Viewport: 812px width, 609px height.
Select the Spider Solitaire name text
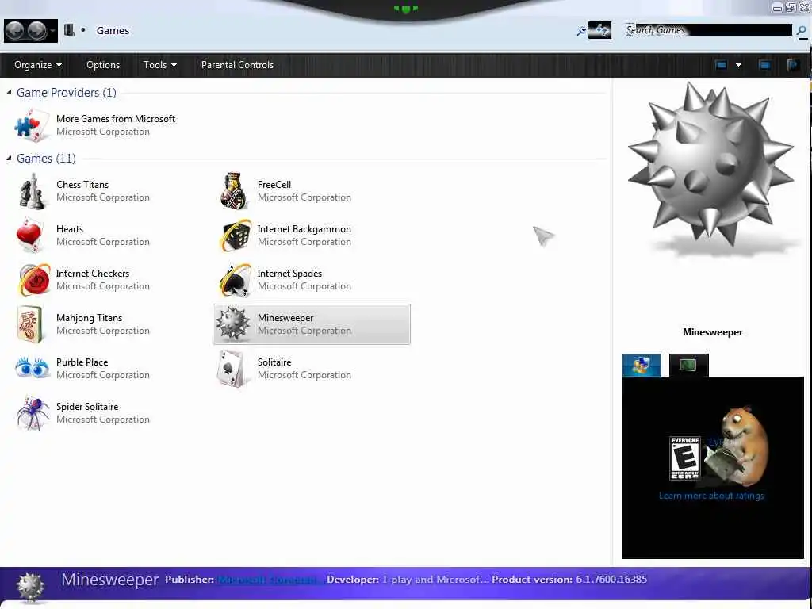[87, 407]
